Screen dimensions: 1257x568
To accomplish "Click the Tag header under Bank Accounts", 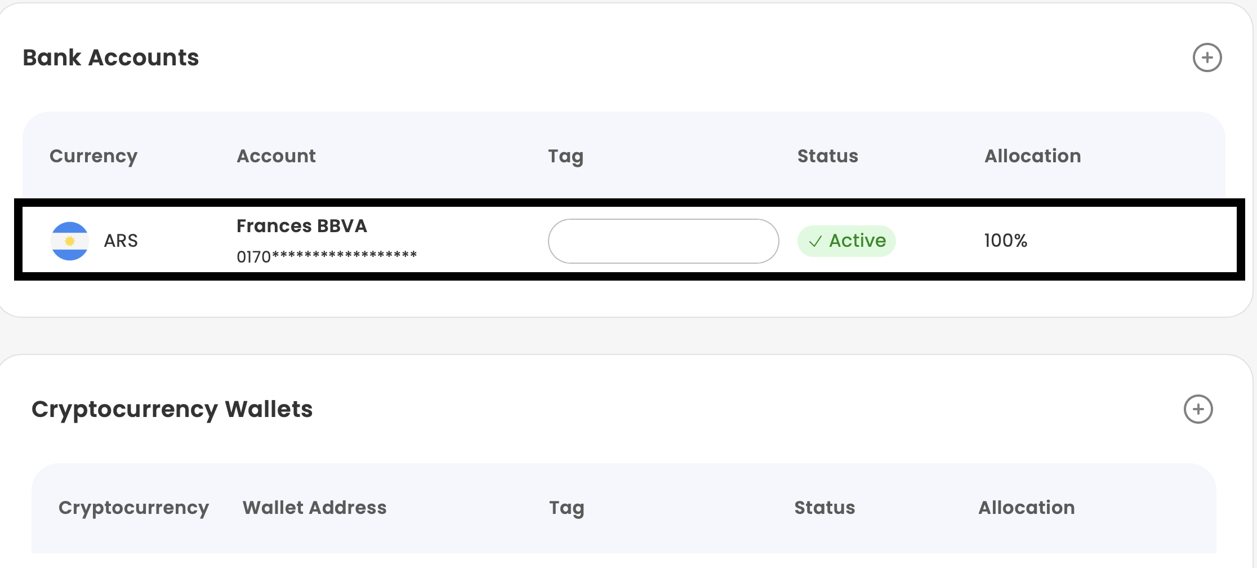I will tap(565, 156).
